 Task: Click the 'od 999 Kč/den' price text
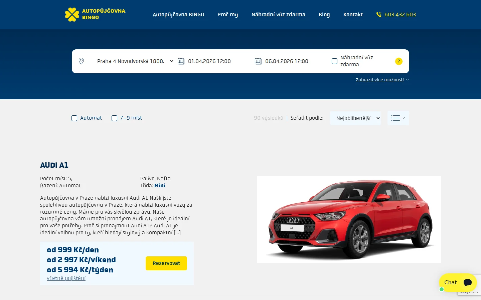coord(73,250)
